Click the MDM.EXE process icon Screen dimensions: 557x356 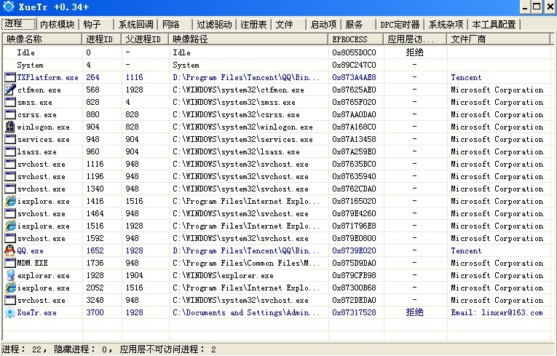tap(10, 264)
